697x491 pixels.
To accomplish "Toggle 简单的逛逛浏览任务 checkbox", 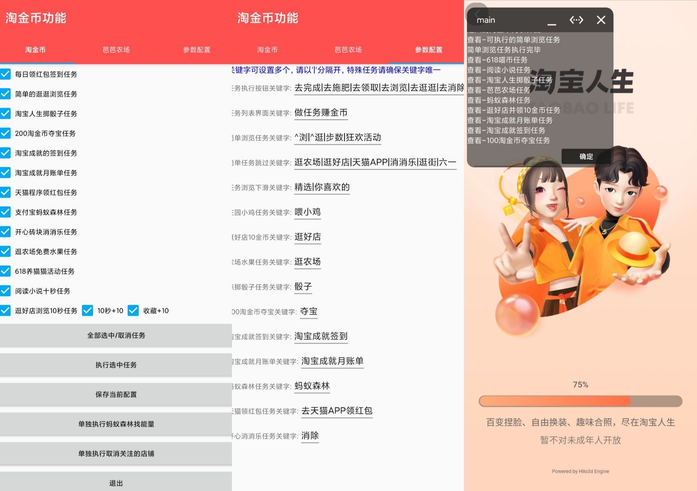I will (x=5, y=94).
